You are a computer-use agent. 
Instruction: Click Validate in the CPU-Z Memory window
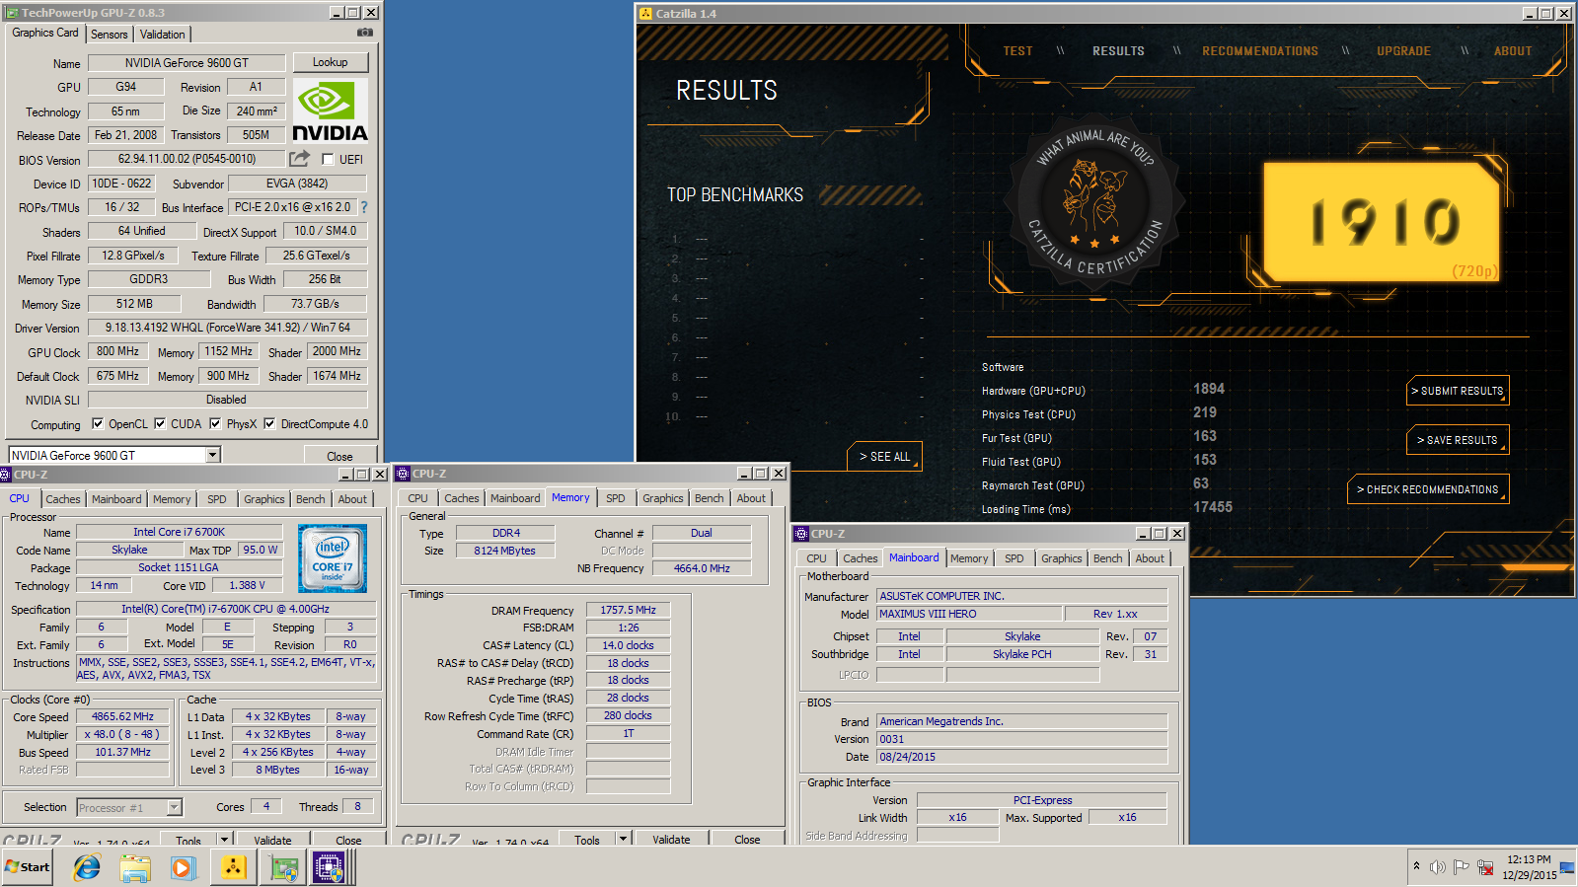pyautogui.click(x=671, y=840)
